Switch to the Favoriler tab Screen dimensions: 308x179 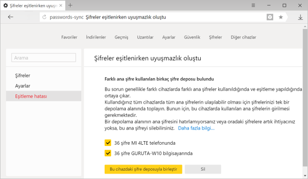69,37
